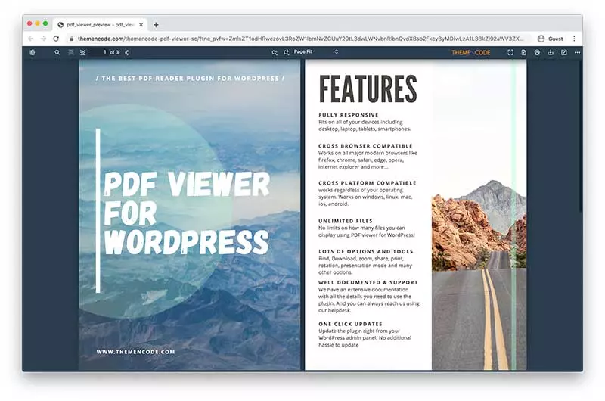
Task: Click the ONE CLICK UPDATES heading
Action: point(350,324)
